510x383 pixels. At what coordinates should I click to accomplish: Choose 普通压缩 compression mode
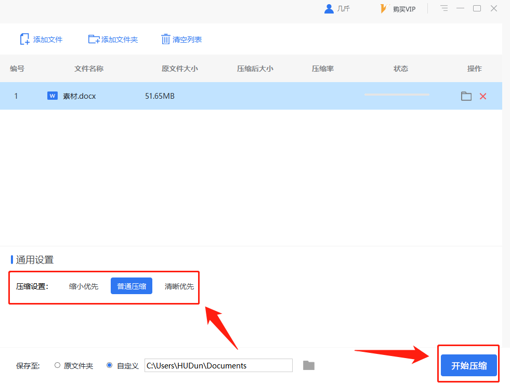tap(132, 286)
